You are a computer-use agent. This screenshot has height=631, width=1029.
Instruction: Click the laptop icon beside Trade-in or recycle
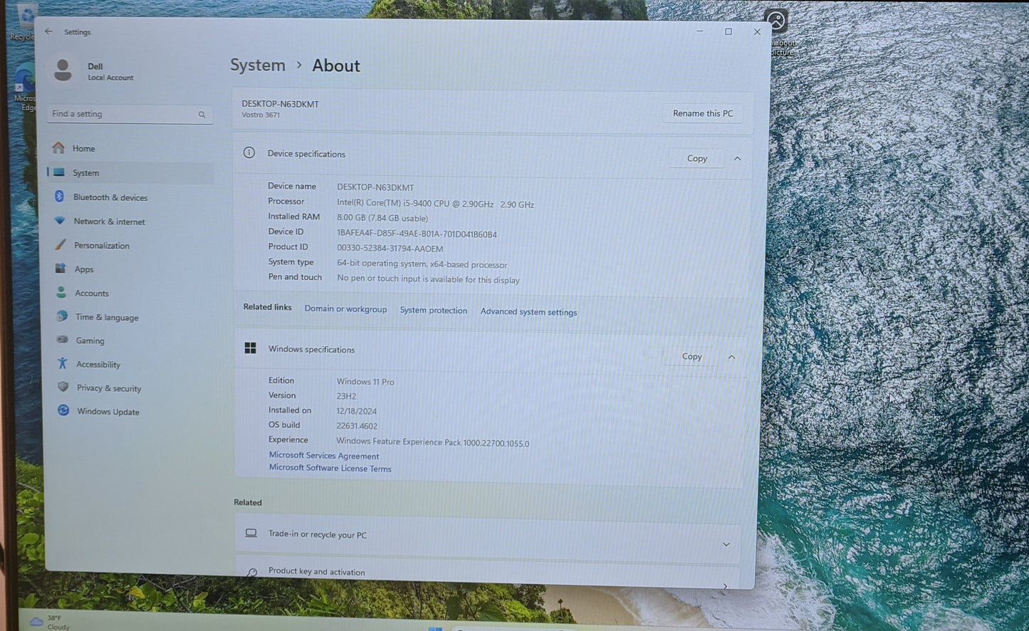[251, 533]
